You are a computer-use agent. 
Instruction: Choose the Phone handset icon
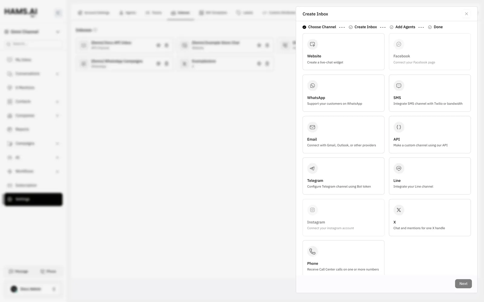tap(312, 251)
